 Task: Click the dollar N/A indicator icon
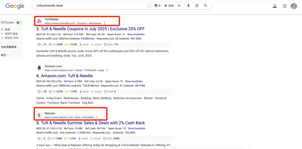point(166,6)
